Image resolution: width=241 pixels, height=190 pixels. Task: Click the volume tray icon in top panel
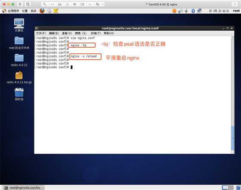[x=186, y=11]
